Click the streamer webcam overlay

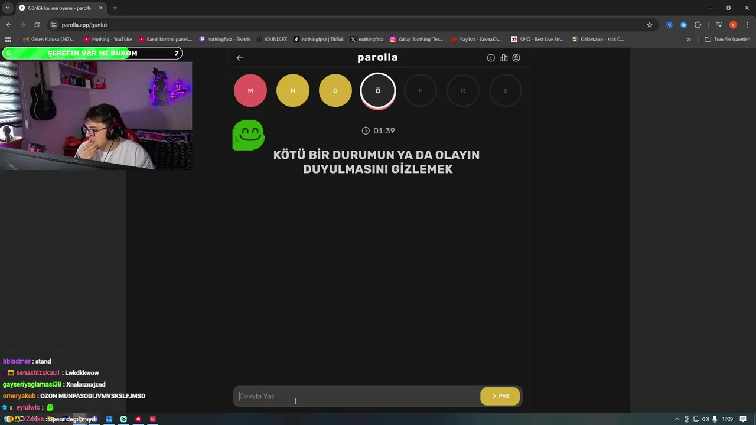(96, 116)
